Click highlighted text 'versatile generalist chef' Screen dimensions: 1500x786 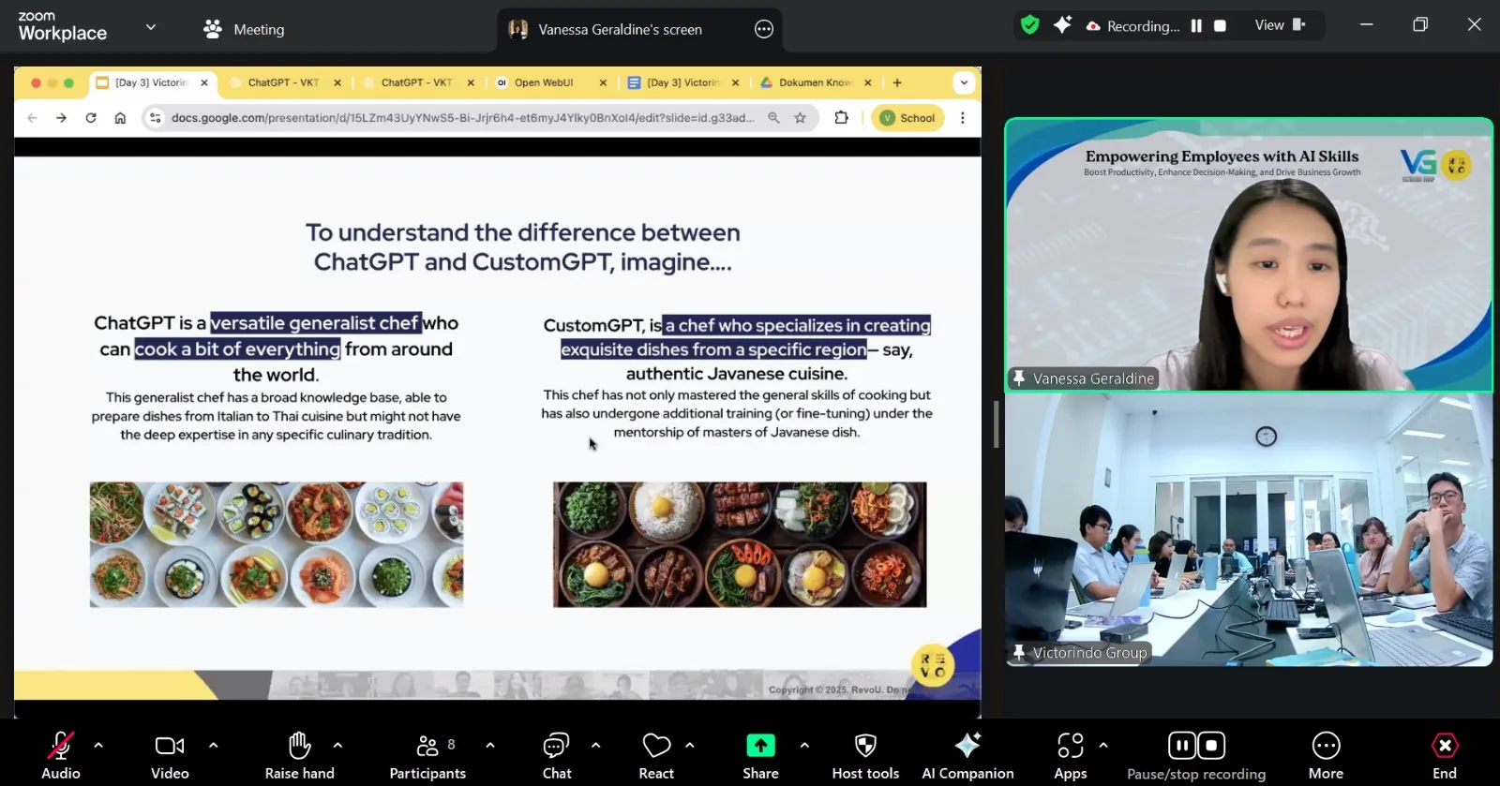[x=316, y=323]
